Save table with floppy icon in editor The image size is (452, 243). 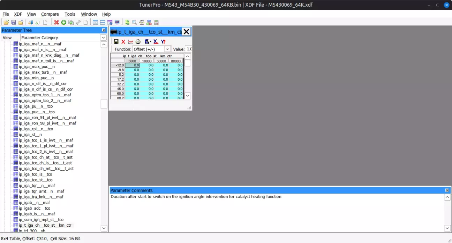pyautogui.click(x=116, y=41)
